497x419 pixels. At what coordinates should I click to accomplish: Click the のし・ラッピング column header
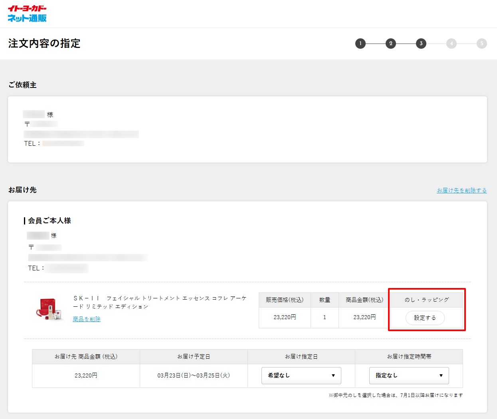[x=426, y=300]
